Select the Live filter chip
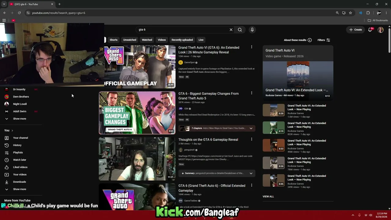The height and width of the screenshot is (220, 391). pyautogui.click(x=201, y=40)
